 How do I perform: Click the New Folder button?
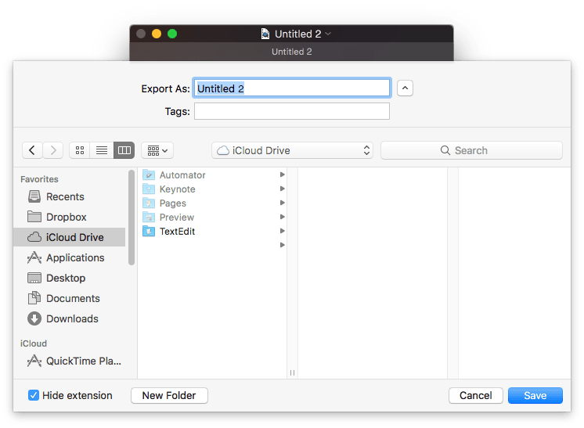coord(169,395)
